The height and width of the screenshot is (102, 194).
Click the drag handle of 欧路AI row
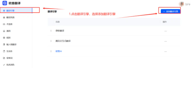[x=51, y=51]
